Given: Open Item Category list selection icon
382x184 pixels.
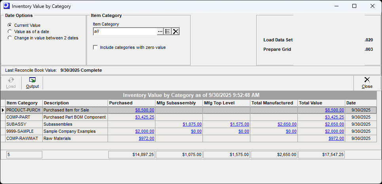Looking at the screenshot, I should [167, 31].
